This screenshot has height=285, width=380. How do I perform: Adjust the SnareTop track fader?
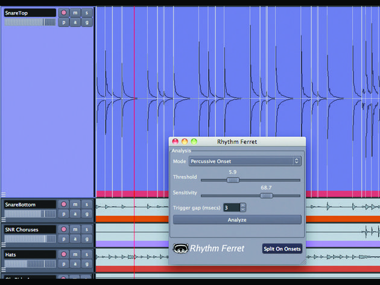click(30, 22)
